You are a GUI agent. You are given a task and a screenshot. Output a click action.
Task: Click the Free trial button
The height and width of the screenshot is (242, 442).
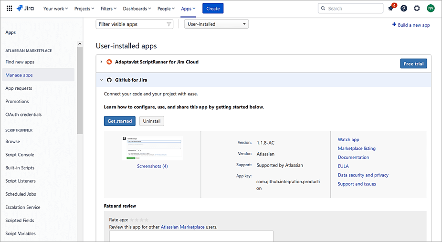(413, 63)
